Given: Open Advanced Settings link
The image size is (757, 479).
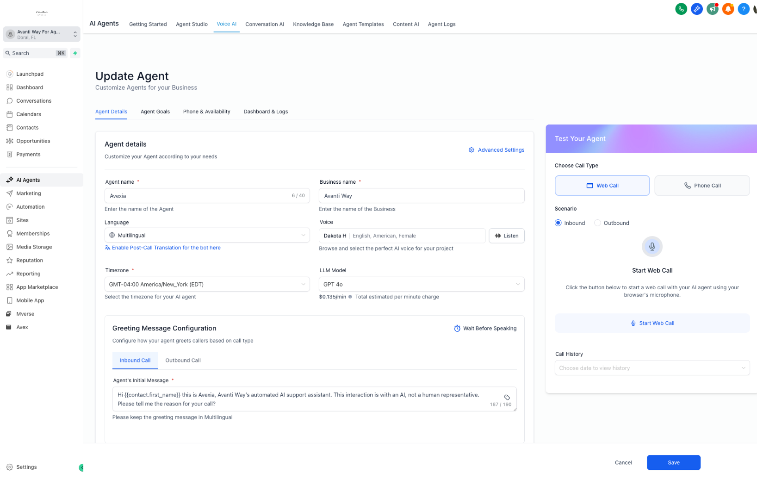Looking at the screenshot, I should 496,150.
